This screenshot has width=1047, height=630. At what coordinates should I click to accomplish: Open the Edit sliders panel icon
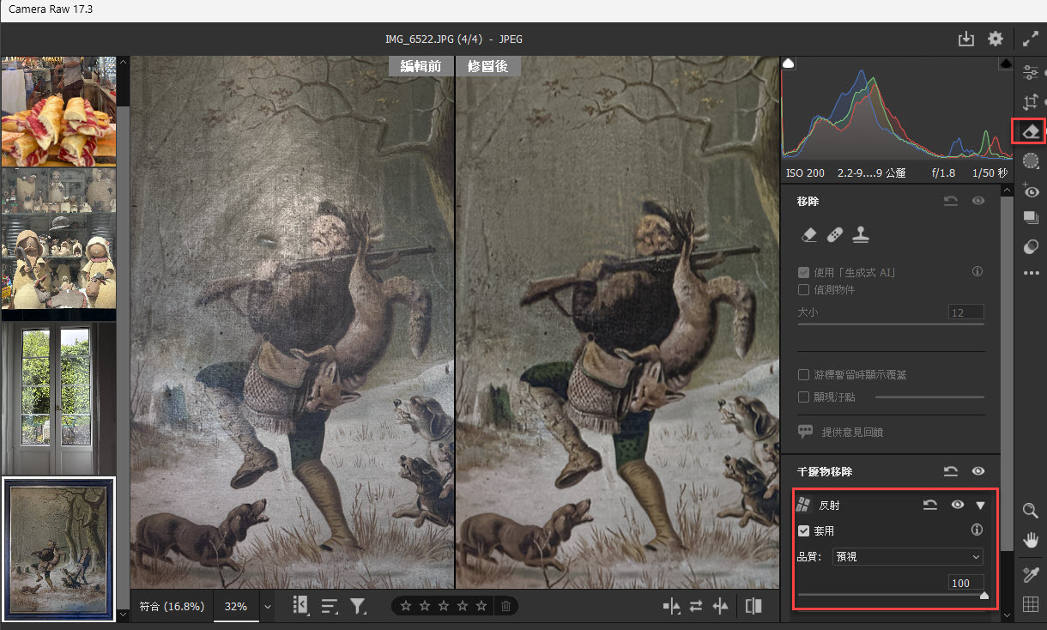tap(1031, 74)
